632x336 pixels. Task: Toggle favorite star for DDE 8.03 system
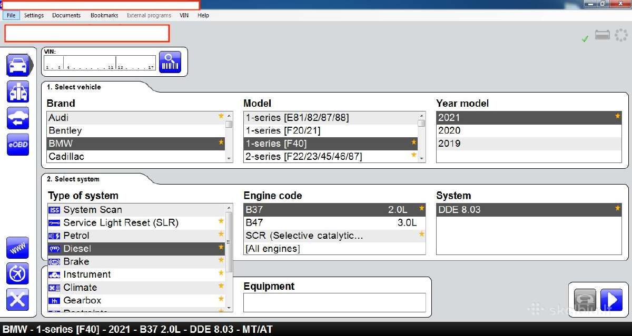coord(618,208)
